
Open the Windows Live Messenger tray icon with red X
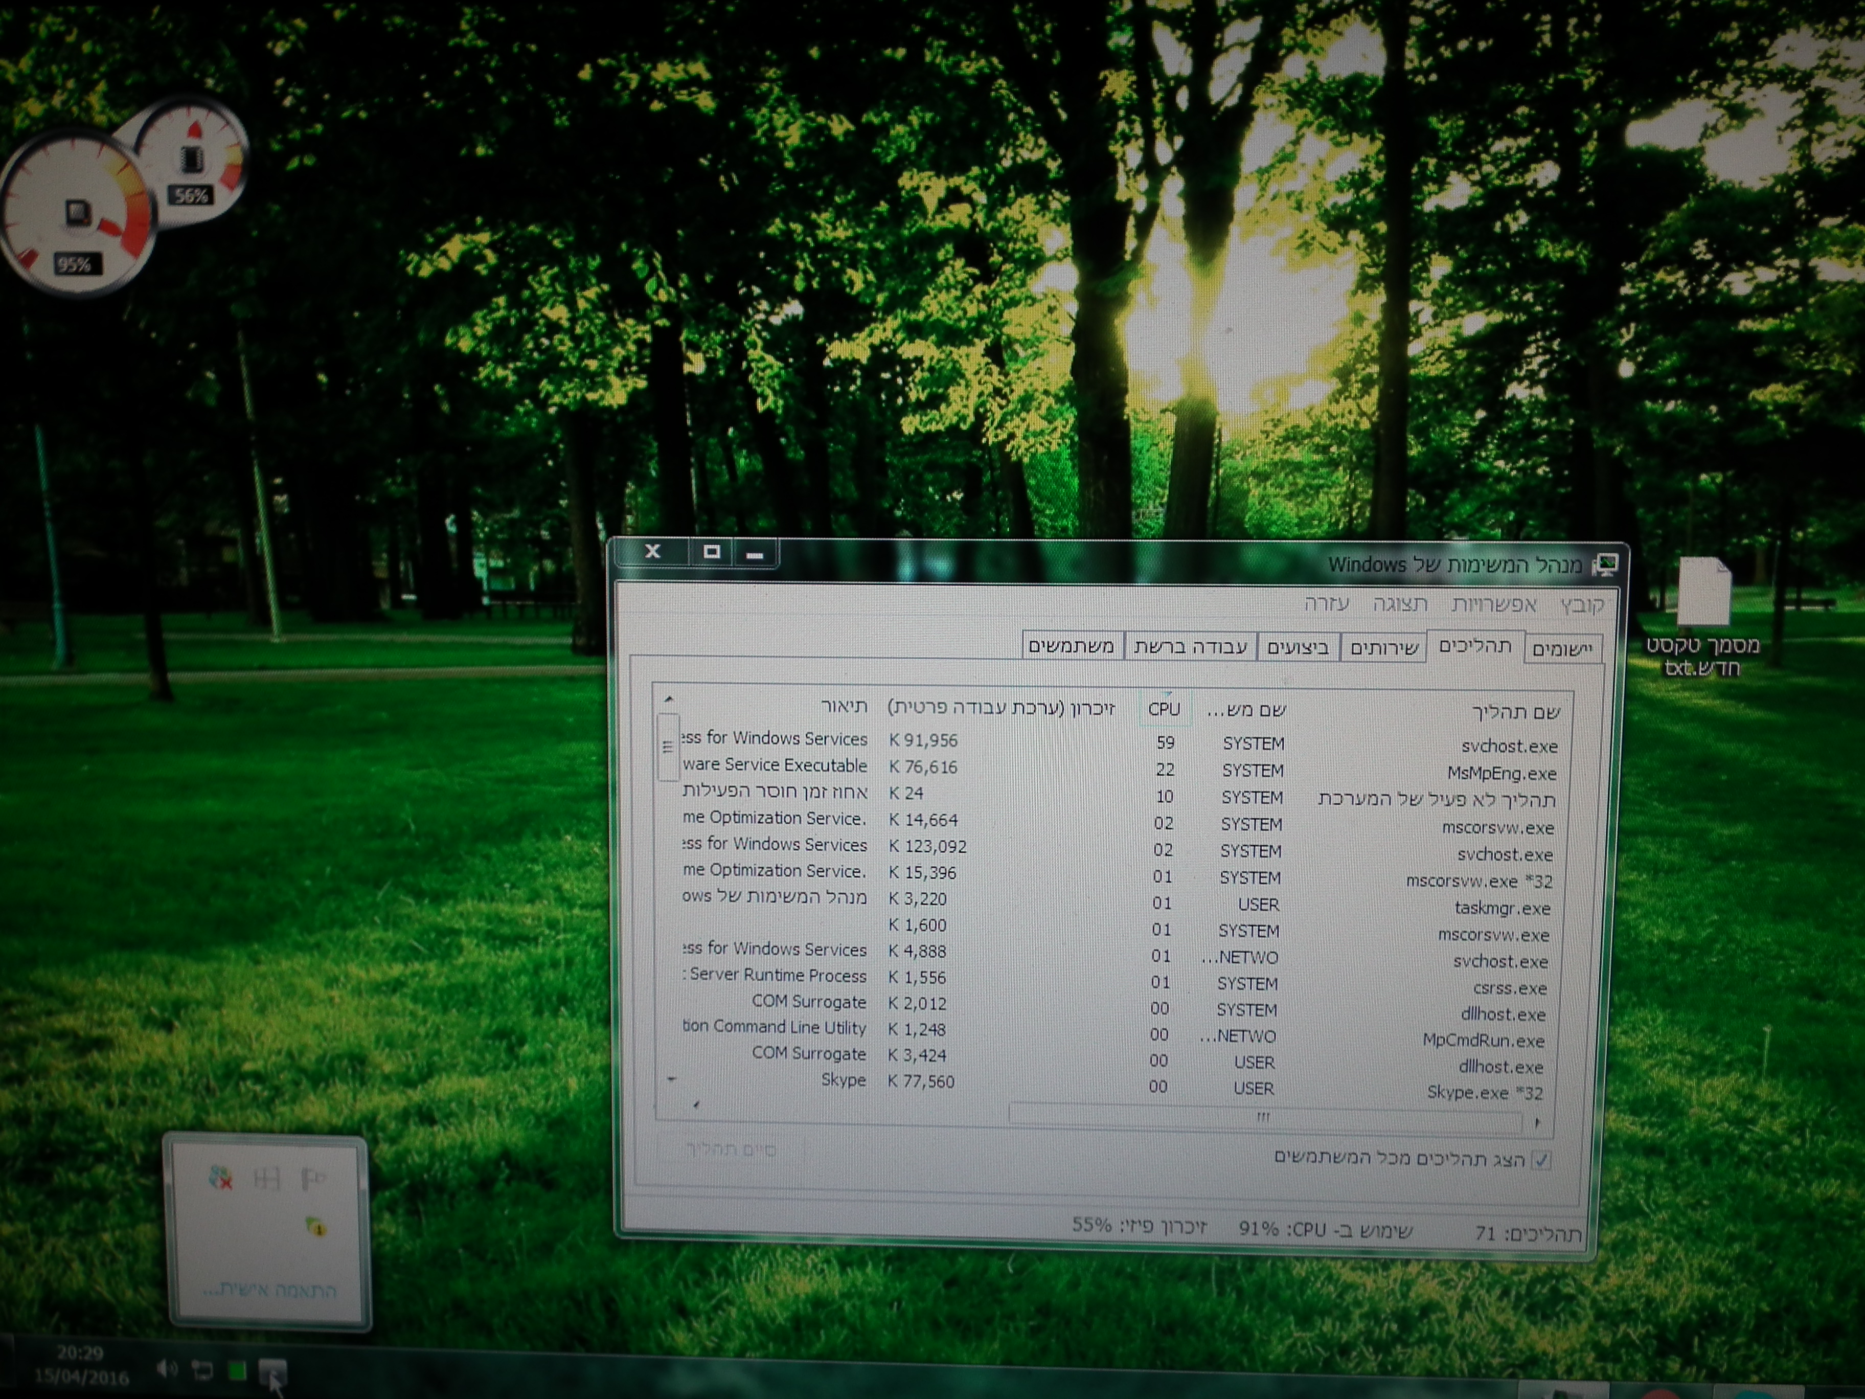pos(220,1177)
